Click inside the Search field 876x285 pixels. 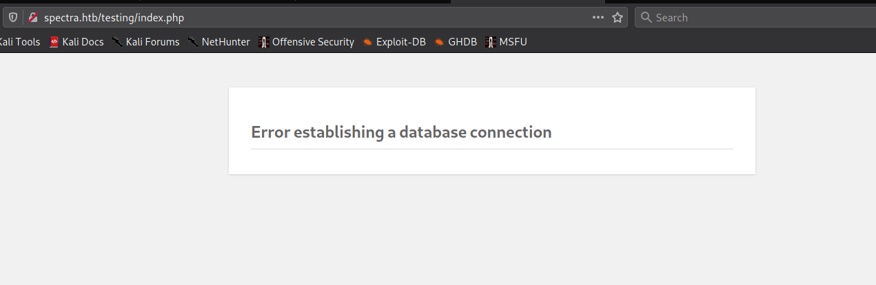[758, 17]
